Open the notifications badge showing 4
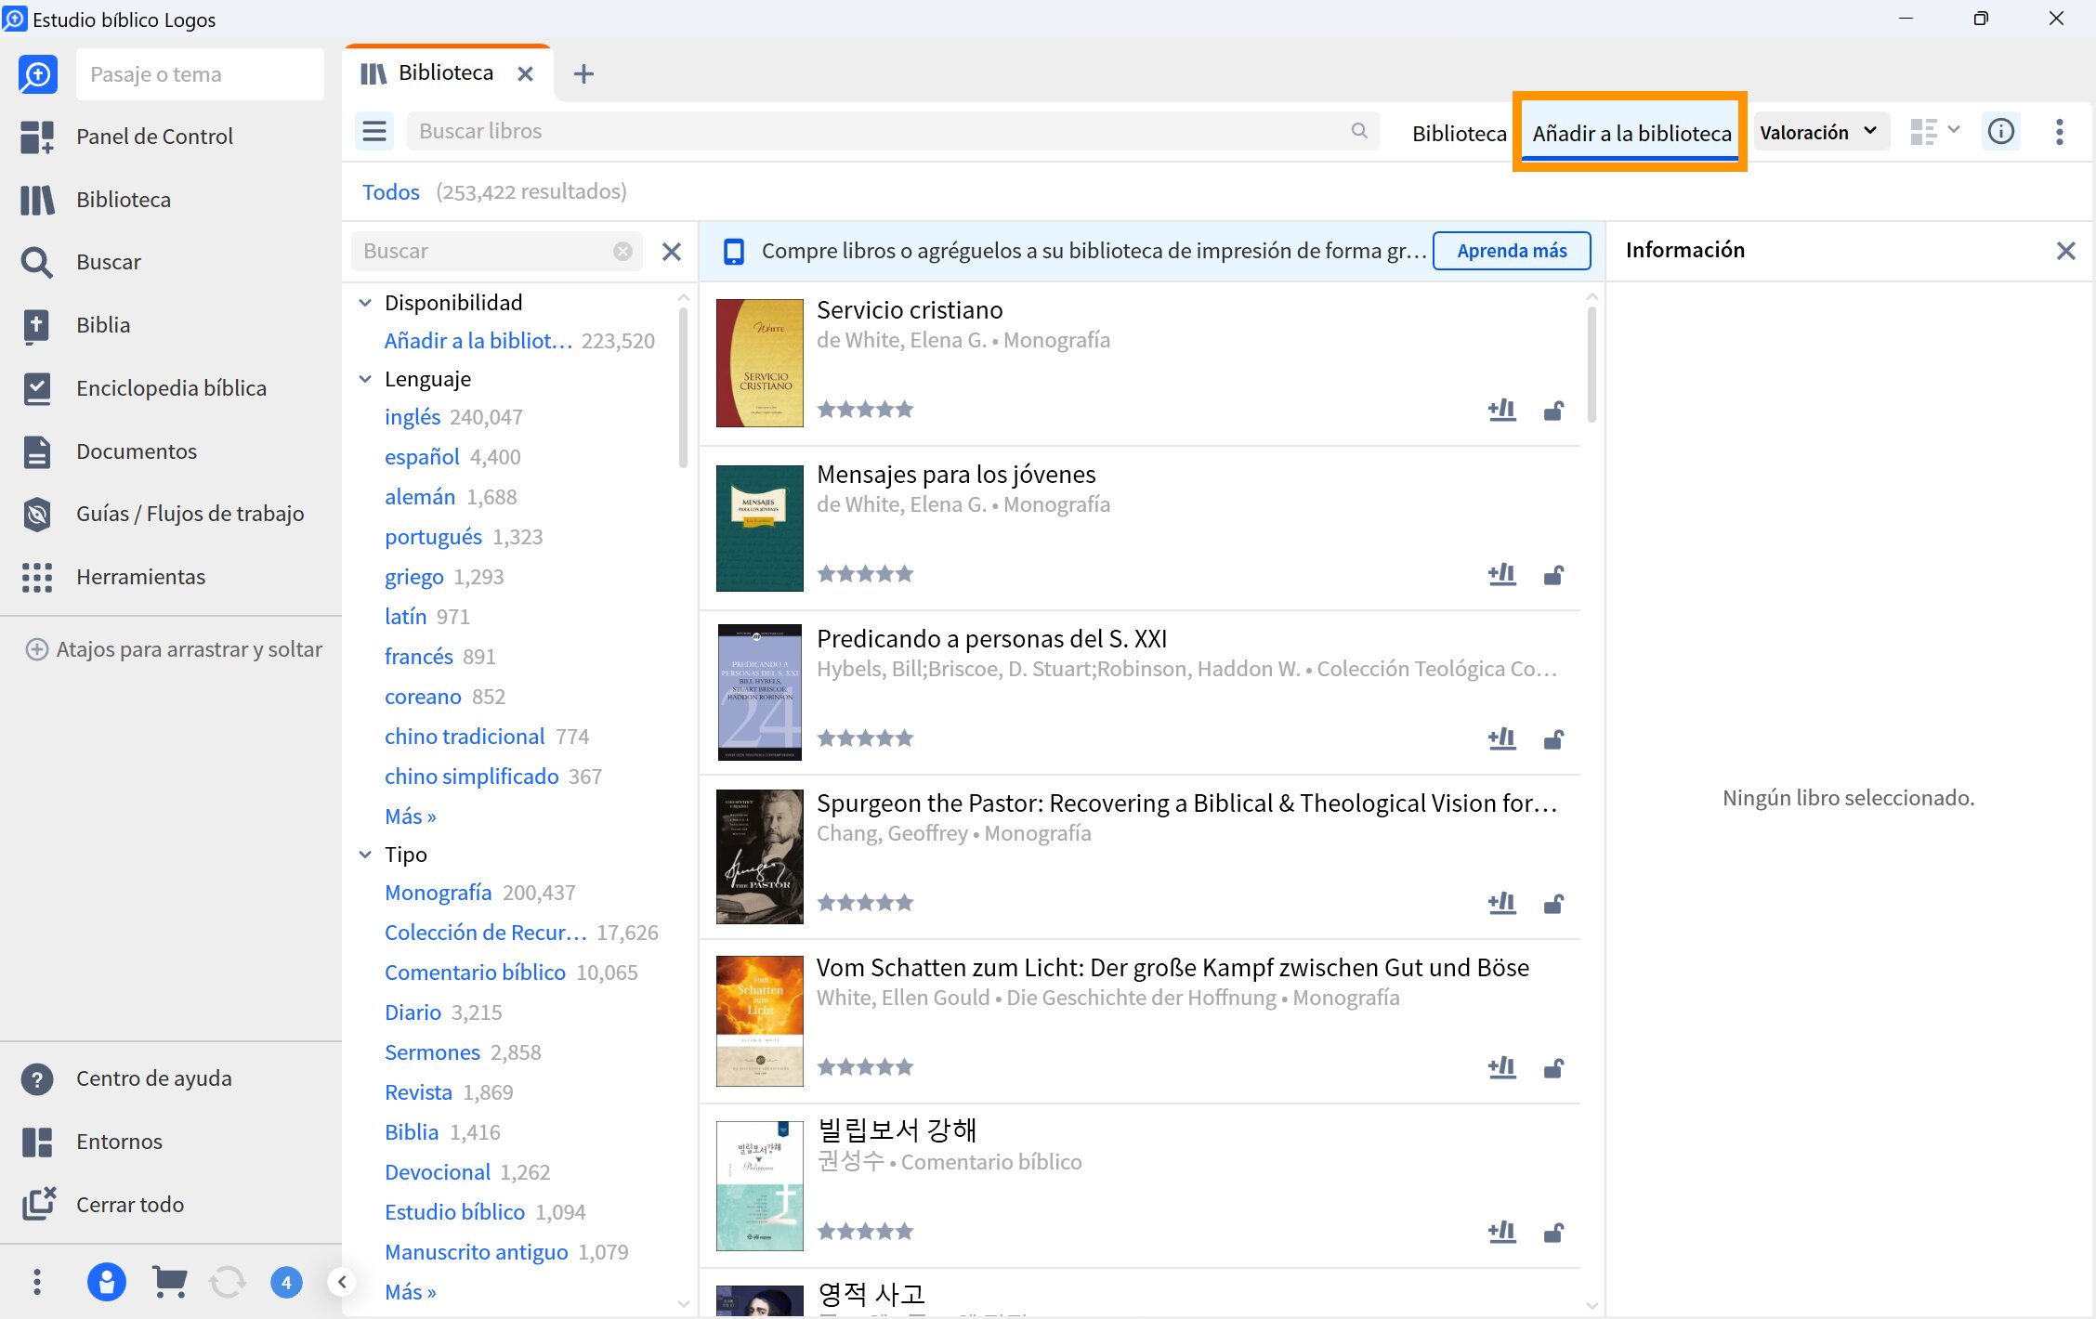The height and width of the screenshot is (1319, 2096). point(286,1283)
